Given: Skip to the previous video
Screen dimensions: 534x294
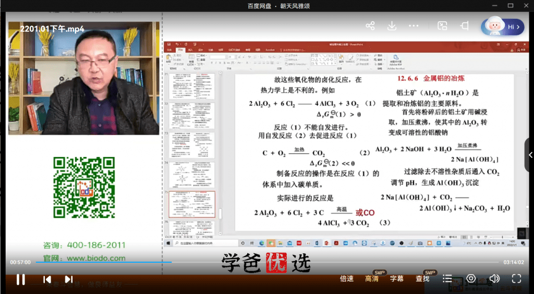Looking at the screenshot, I should click(47, 279).
